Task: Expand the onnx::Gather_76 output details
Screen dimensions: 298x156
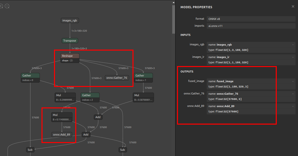Action: pyautogui.click(x=293, y=94)
